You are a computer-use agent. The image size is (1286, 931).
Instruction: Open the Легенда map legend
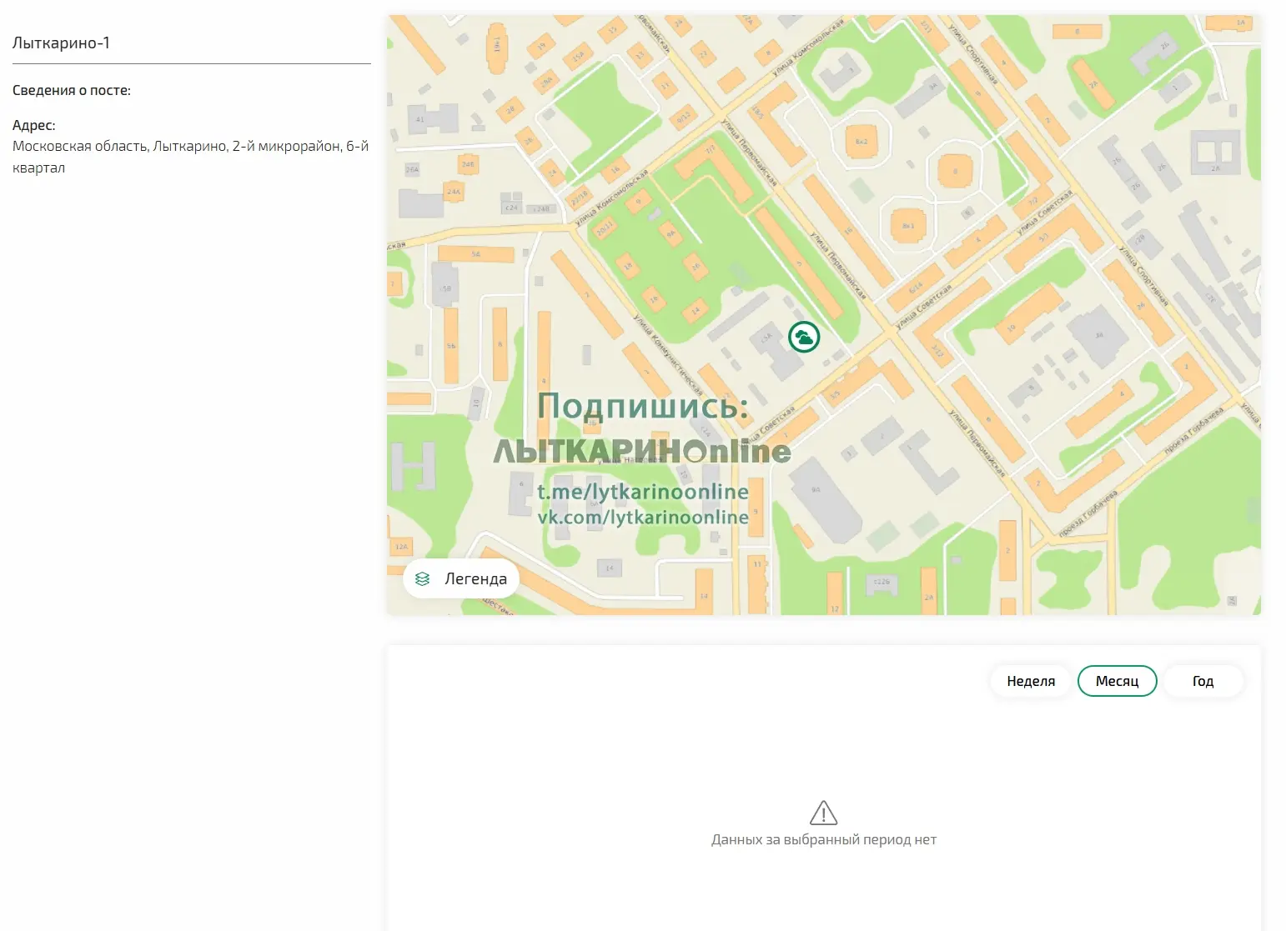coord(461,578)
